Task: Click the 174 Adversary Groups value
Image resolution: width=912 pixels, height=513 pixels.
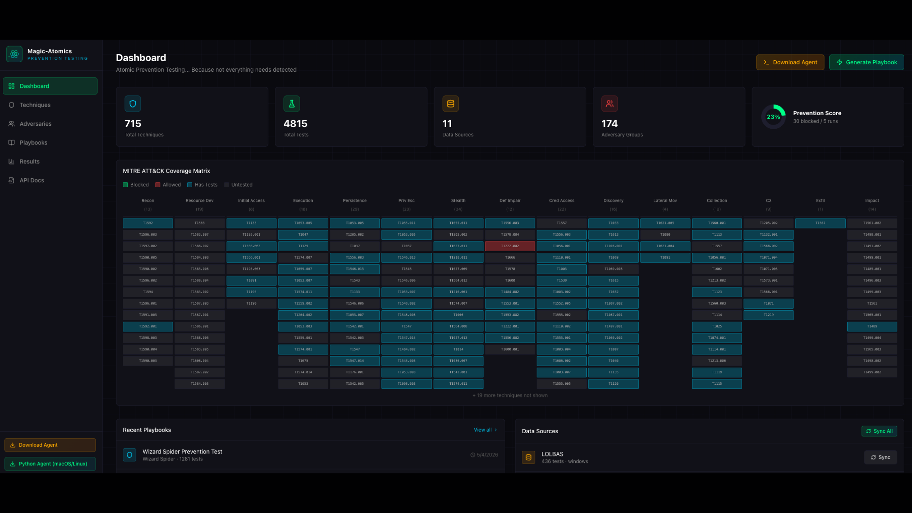Action: tap(609, 124)
